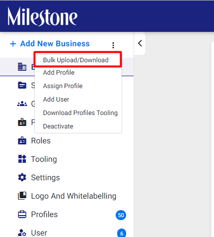Choose Add Profile from the menu
This screenshot has width=214, height=237.
tap(59, 73)
